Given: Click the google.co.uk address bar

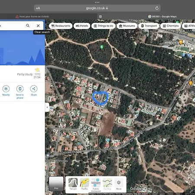Looking at the screenshot, I should coord(97,8).
